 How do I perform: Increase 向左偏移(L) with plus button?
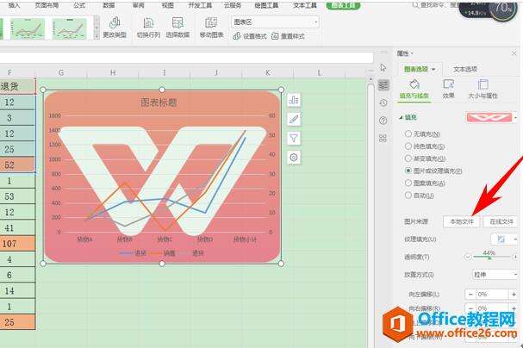click(x=514, y=295)
